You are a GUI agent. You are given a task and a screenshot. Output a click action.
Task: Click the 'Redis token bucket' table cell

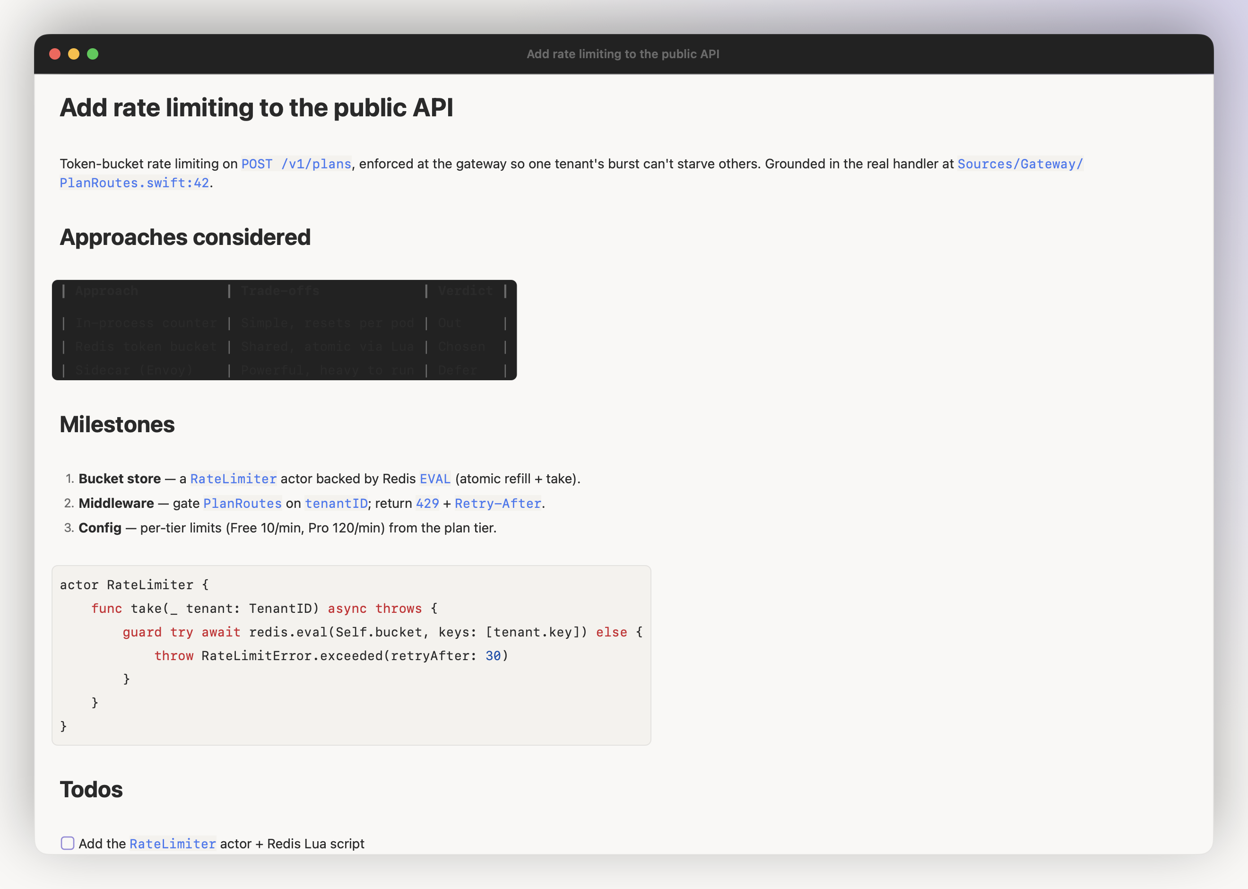tap(146, 347)
